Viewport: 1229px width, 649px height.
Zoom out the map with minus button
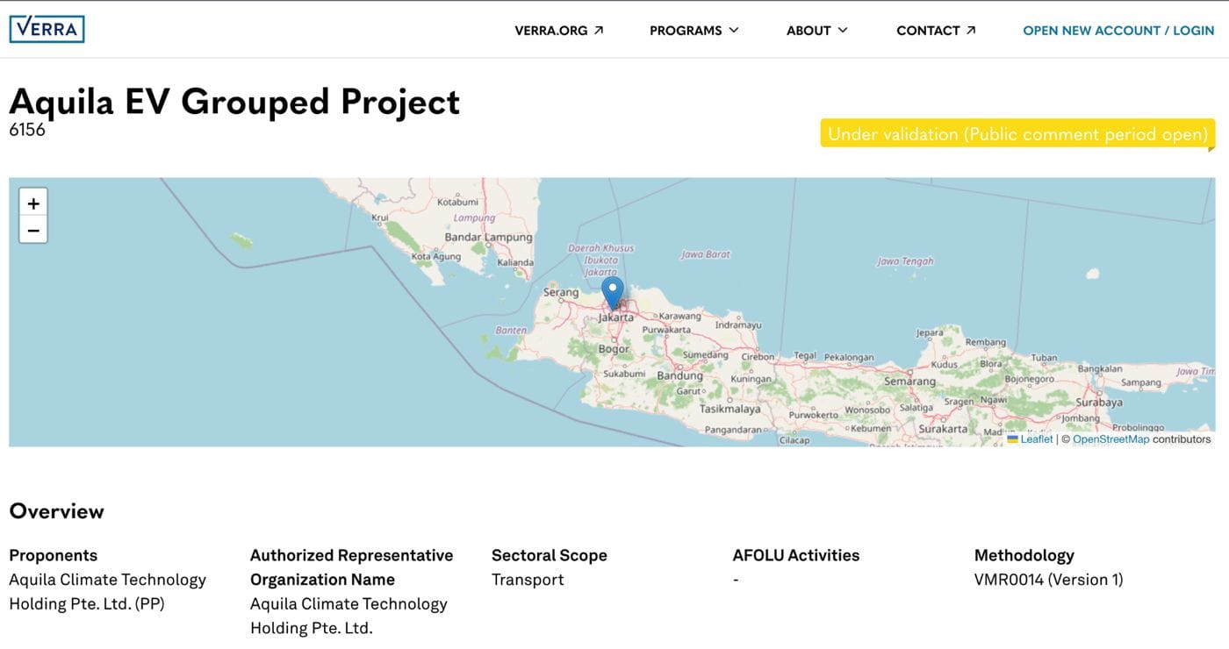click(33, 231)
